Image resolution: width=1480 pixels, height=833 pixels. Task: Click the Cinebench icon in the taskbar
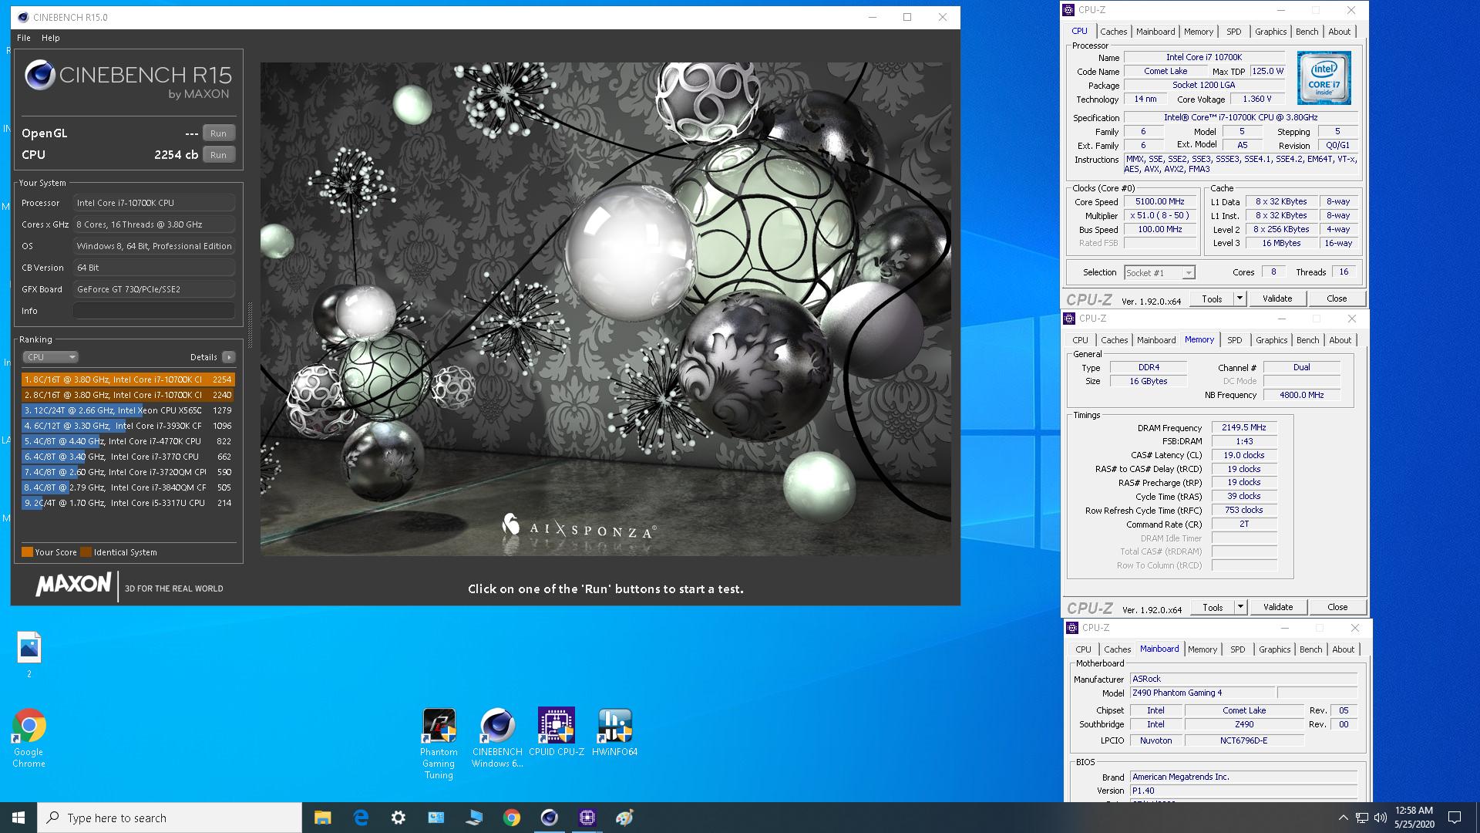549,818
